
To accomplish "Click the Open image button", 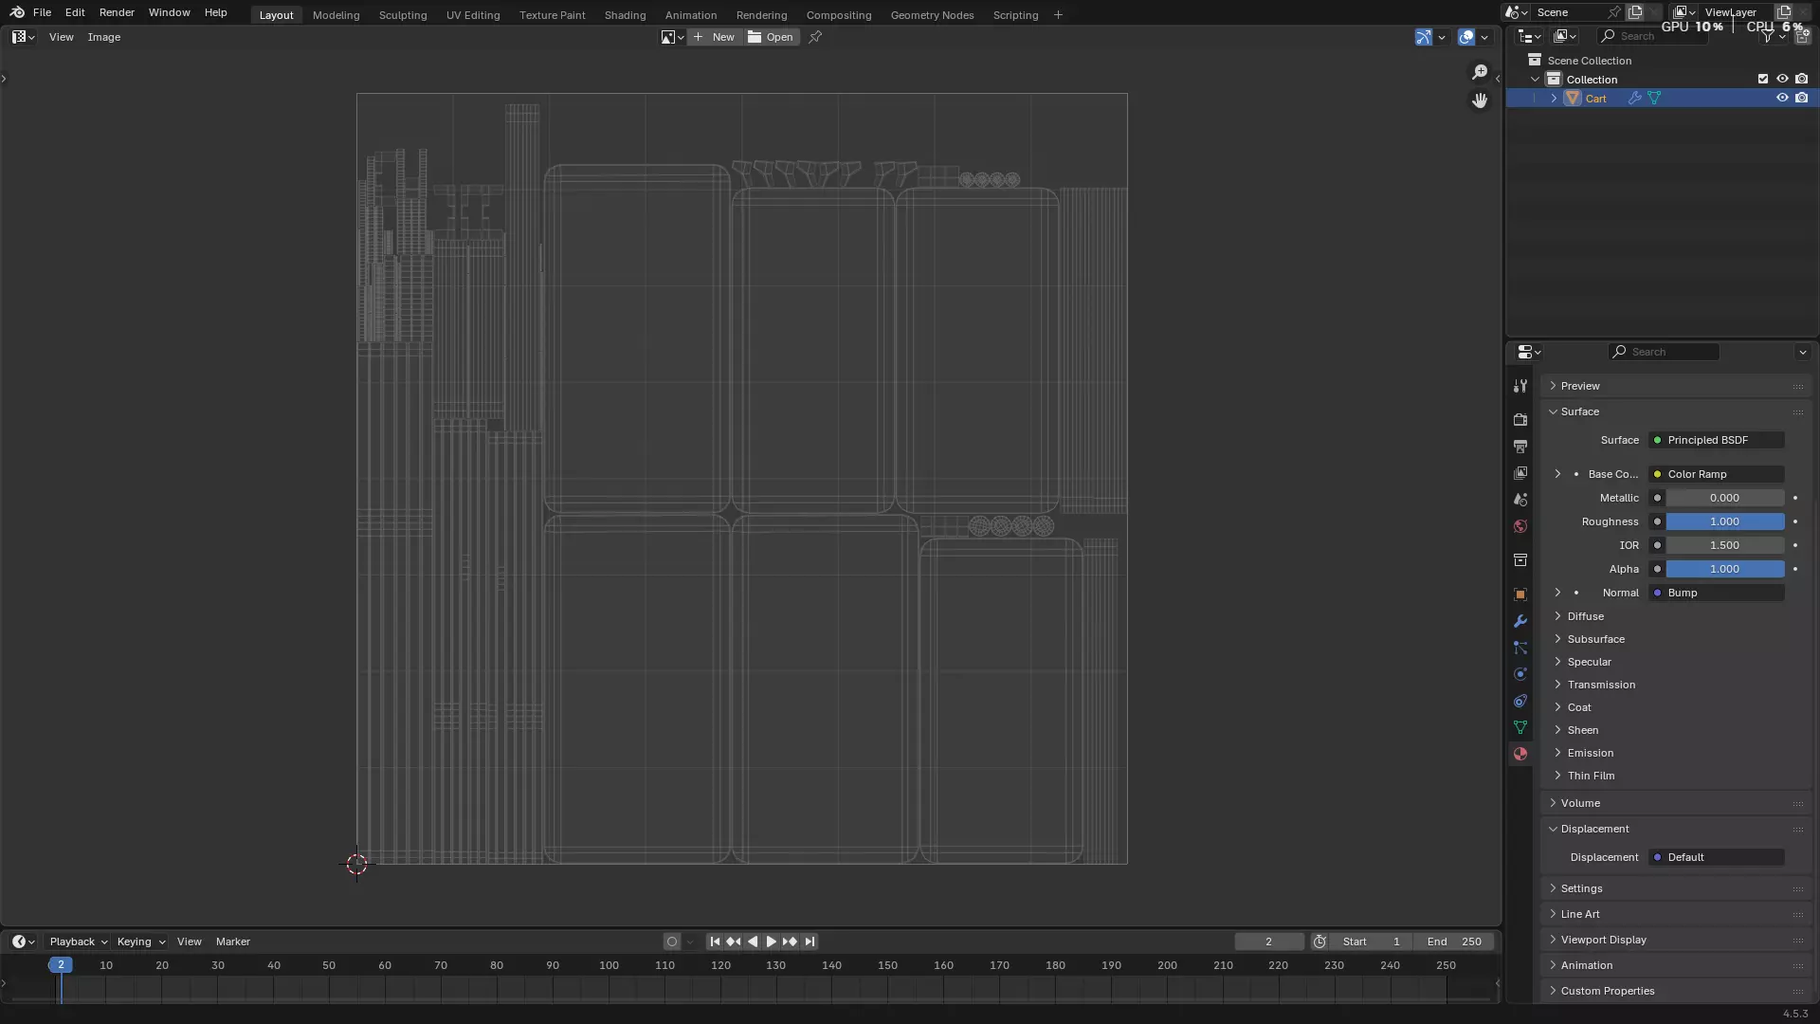I will (771, 37).
